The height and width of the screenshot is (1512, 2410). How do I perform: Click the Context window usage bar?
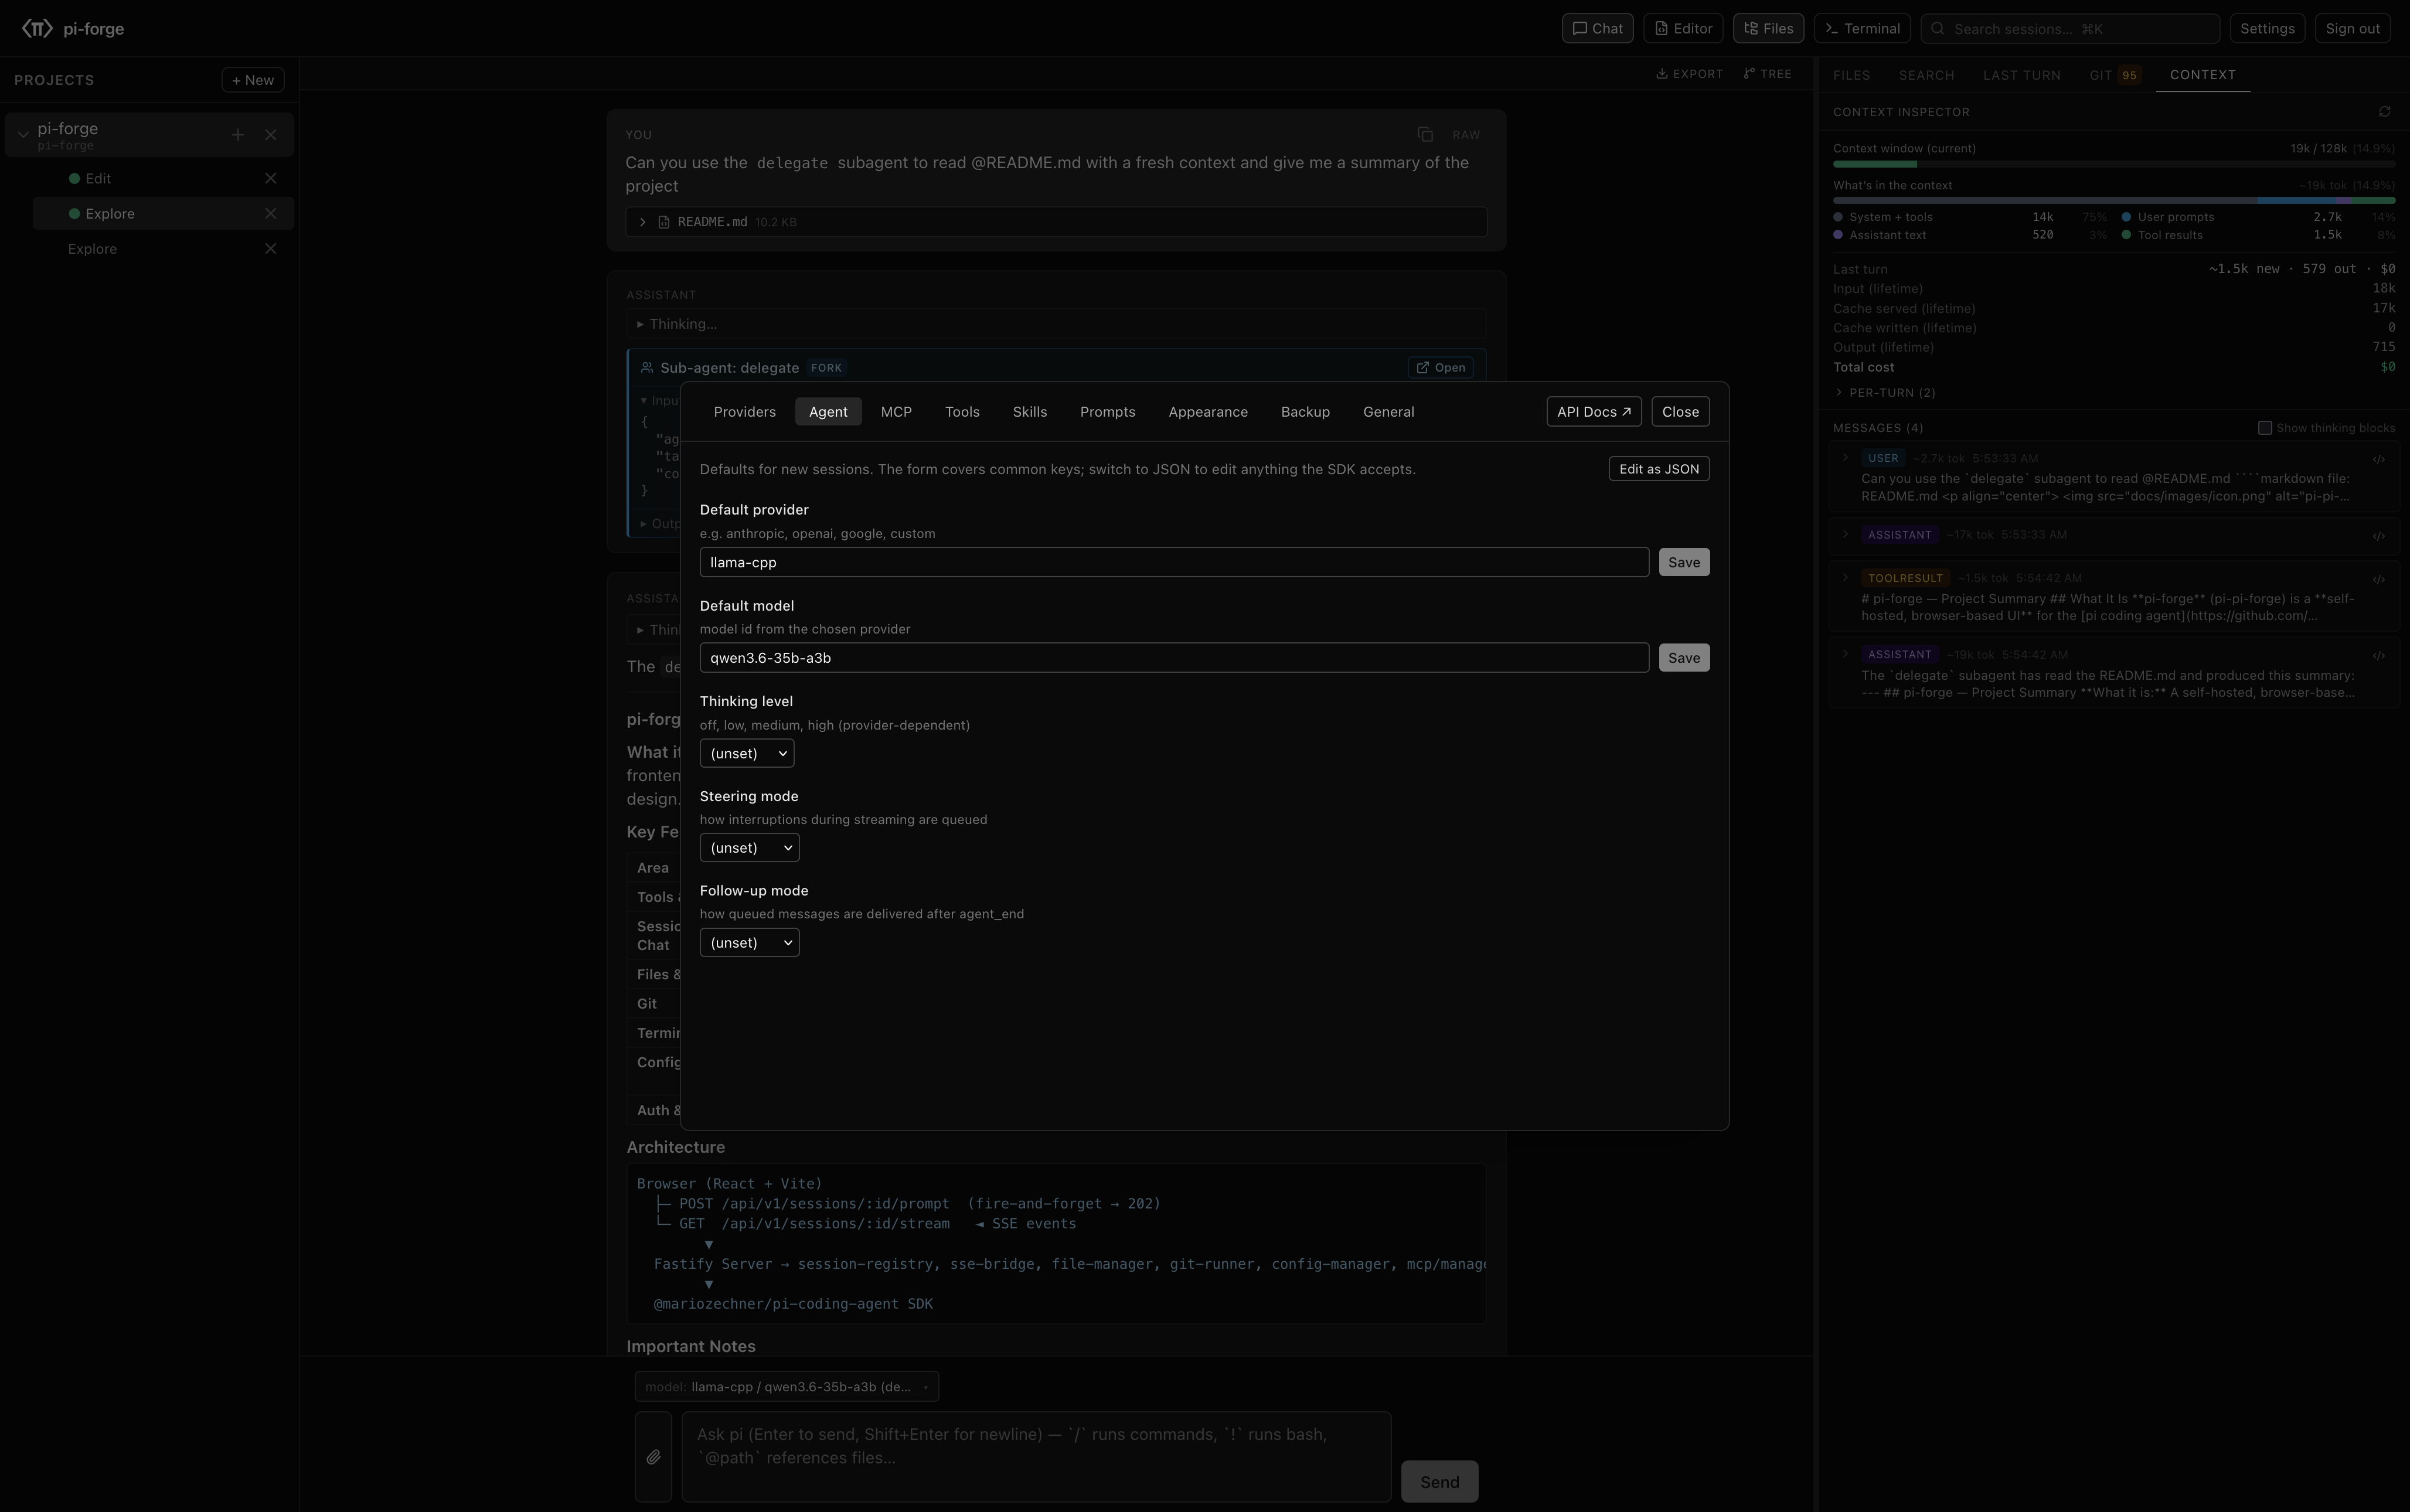coord(2114,164)
